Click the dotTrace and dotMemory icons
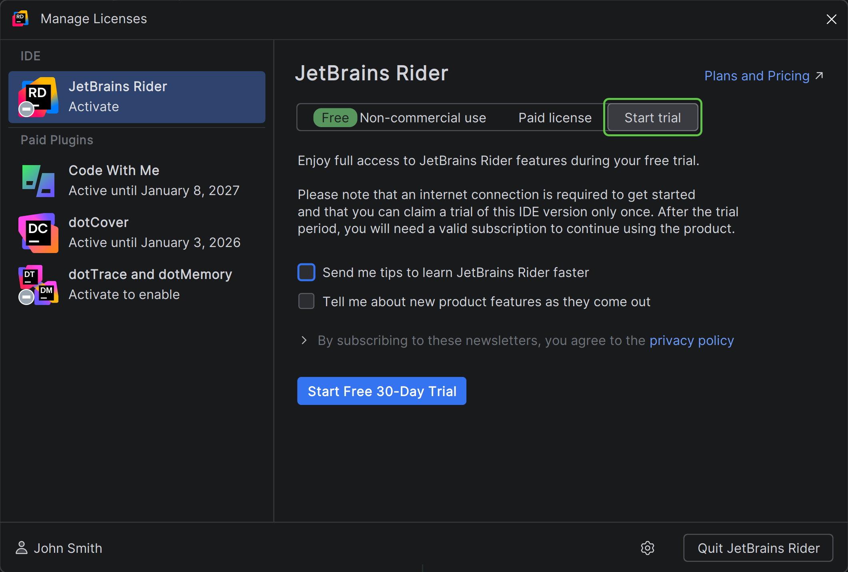The image size is (848, 572). (37, 285)
